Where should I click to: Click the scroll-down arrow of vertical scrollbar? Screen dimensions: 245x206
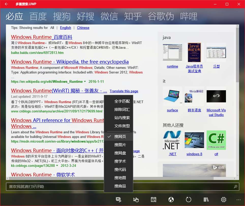point(237,175)
